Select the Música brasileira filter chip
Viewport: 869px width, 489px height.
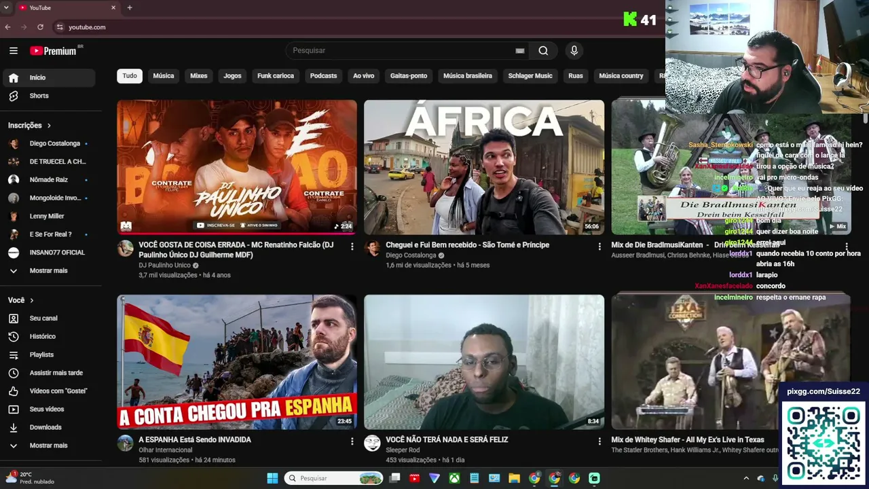[468, 76]
